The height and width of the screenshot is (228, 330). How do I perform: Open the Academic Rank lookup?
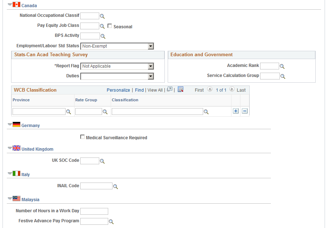coord(283,66)
